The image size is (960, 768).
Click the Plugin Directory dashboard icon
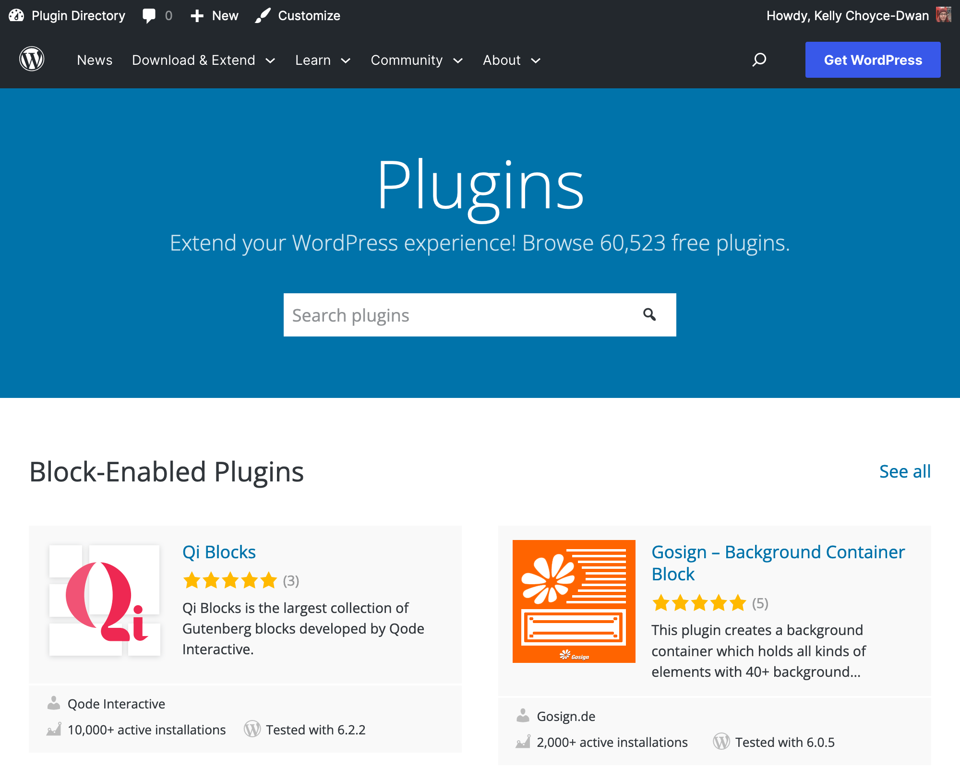pos(16,15)
